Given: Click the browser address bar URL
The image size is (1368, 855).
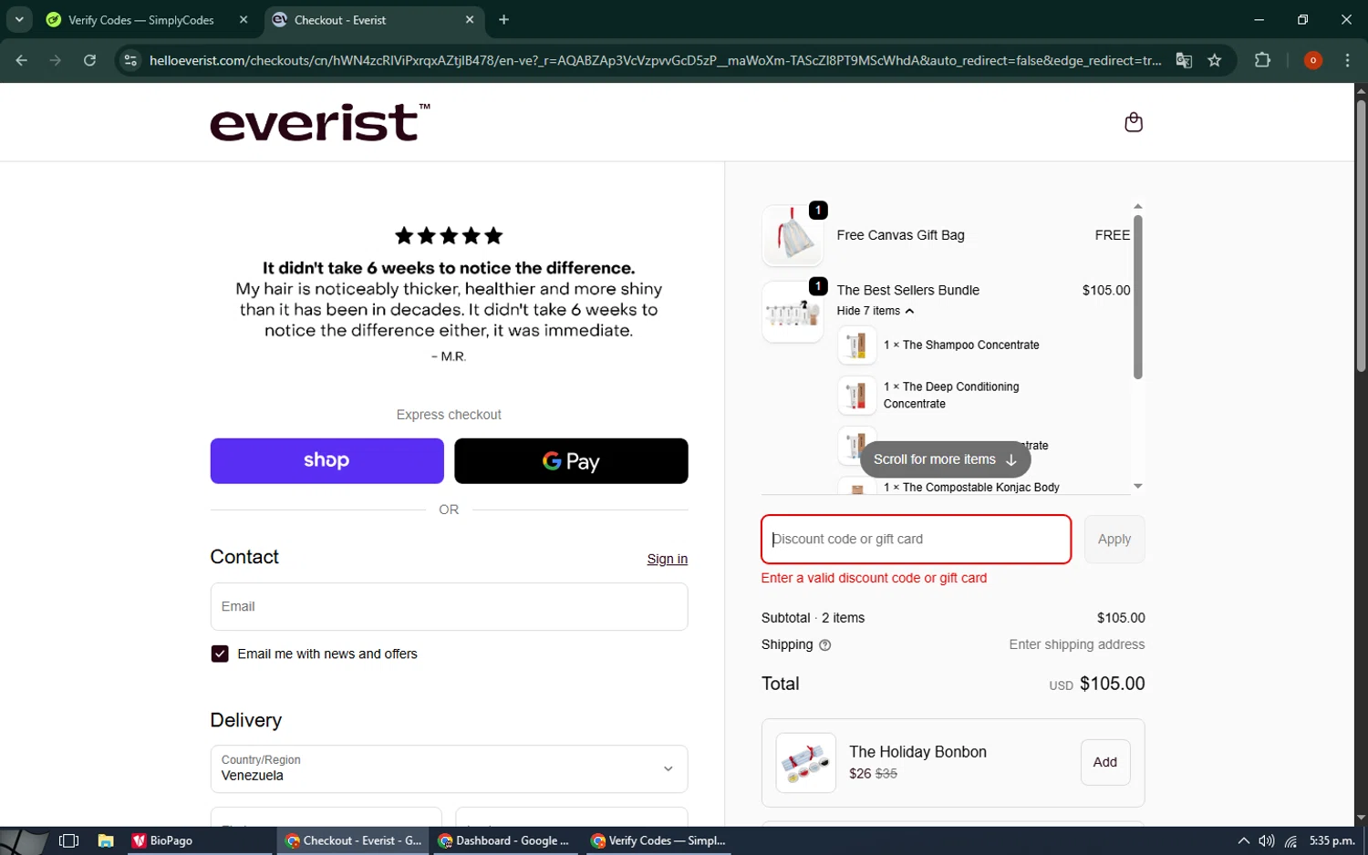Looking at the screenshot, I should [655, 60].
